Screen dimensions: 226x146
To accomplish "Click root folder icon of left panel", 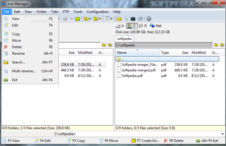I will point(104,45).
